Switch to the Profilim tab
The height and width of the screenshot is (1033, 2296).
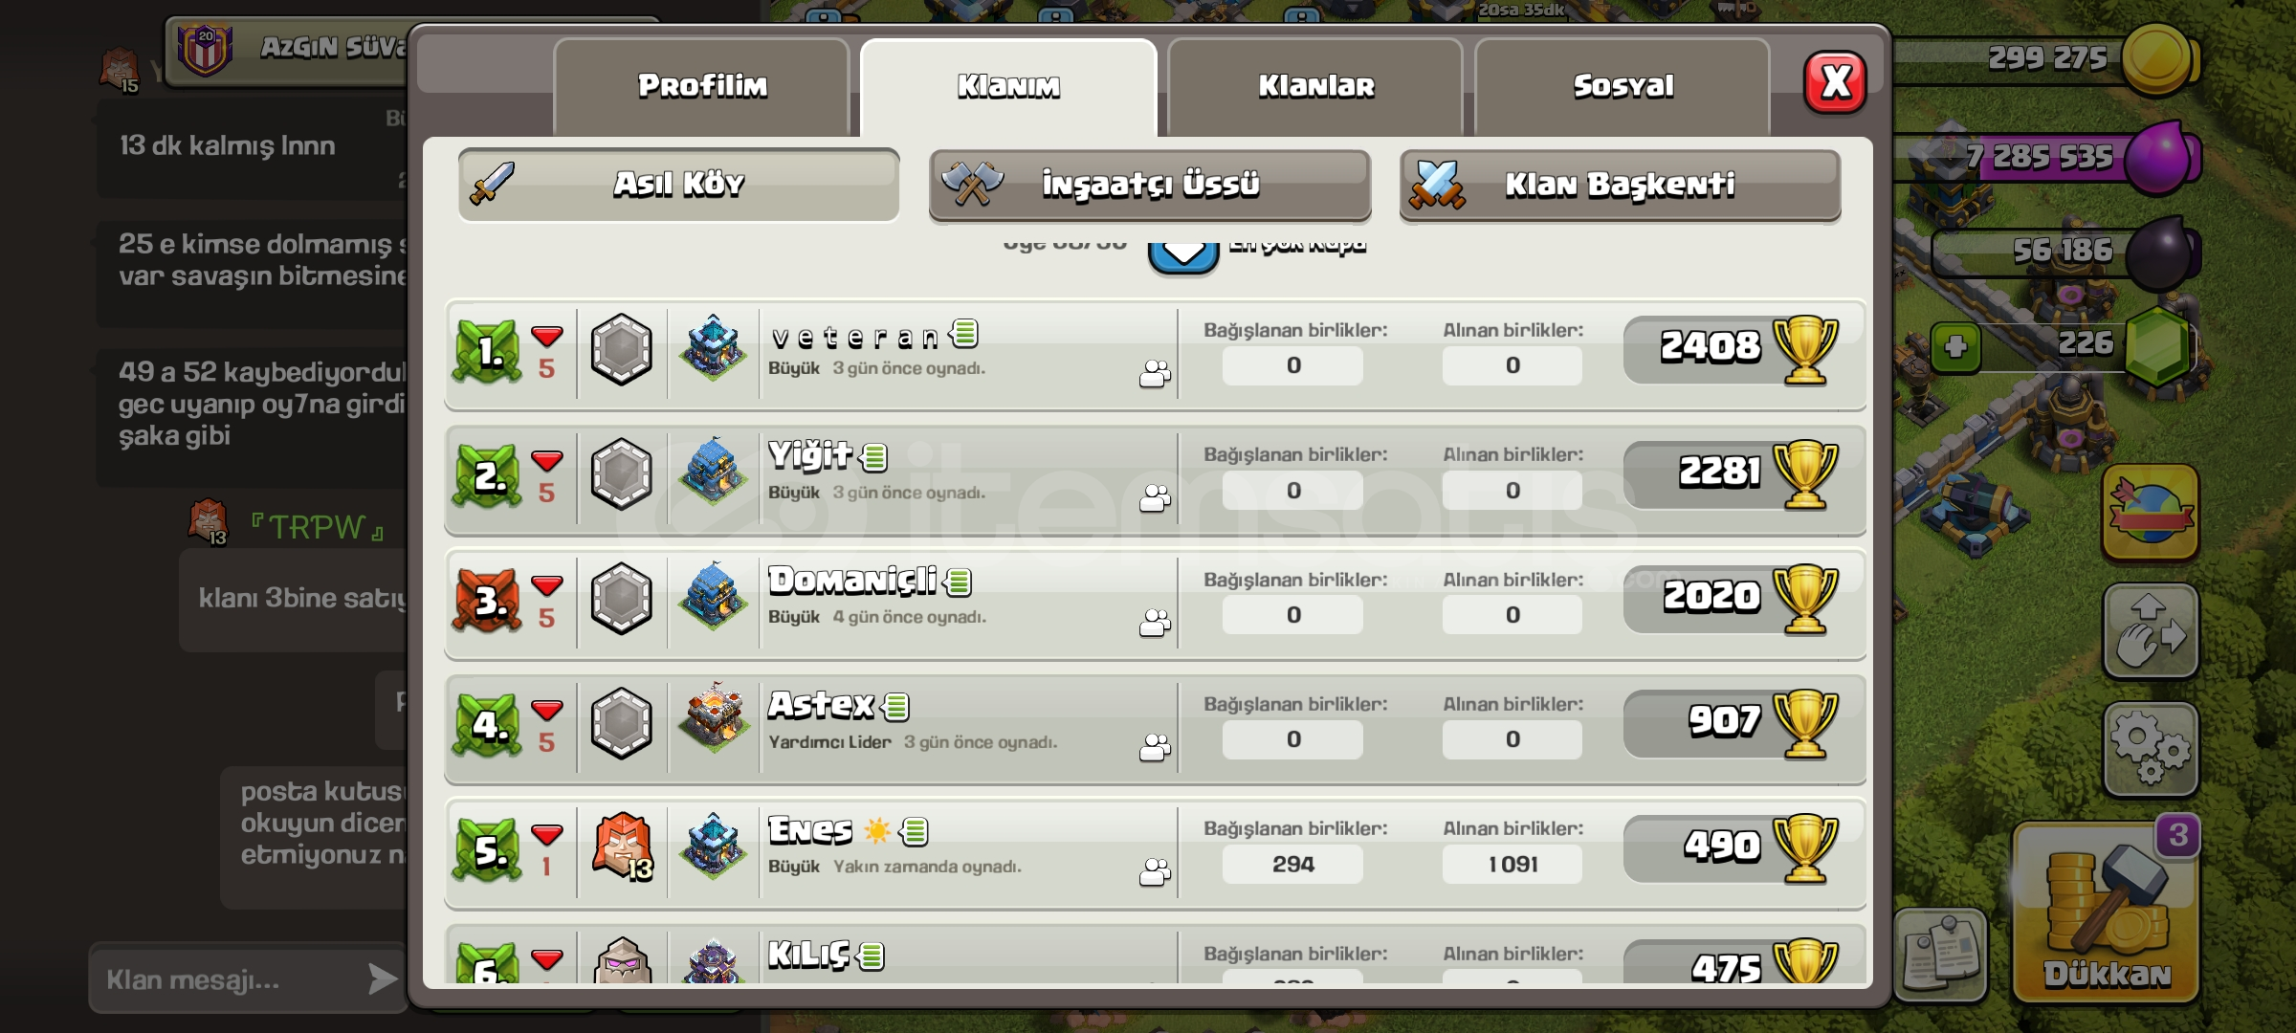(x=702, y=87)
